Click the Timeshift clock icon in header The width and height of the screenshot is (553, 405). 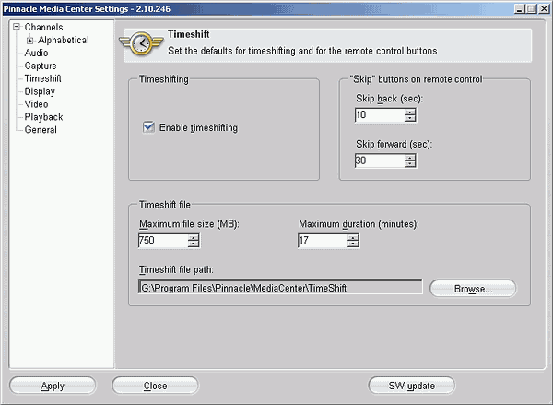pyautogui.click(x=141, y=43)
